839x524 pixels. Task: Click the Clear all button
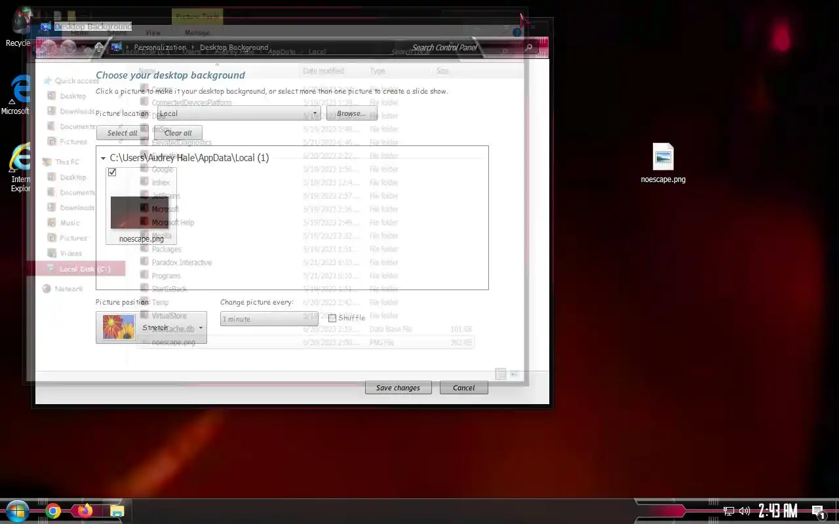click(178, 133)
